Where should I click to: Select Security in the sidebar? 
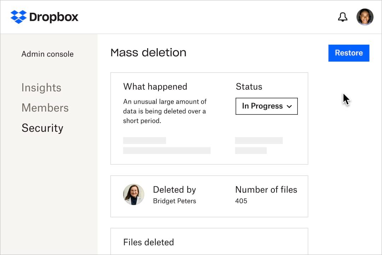tap(42, 128)
